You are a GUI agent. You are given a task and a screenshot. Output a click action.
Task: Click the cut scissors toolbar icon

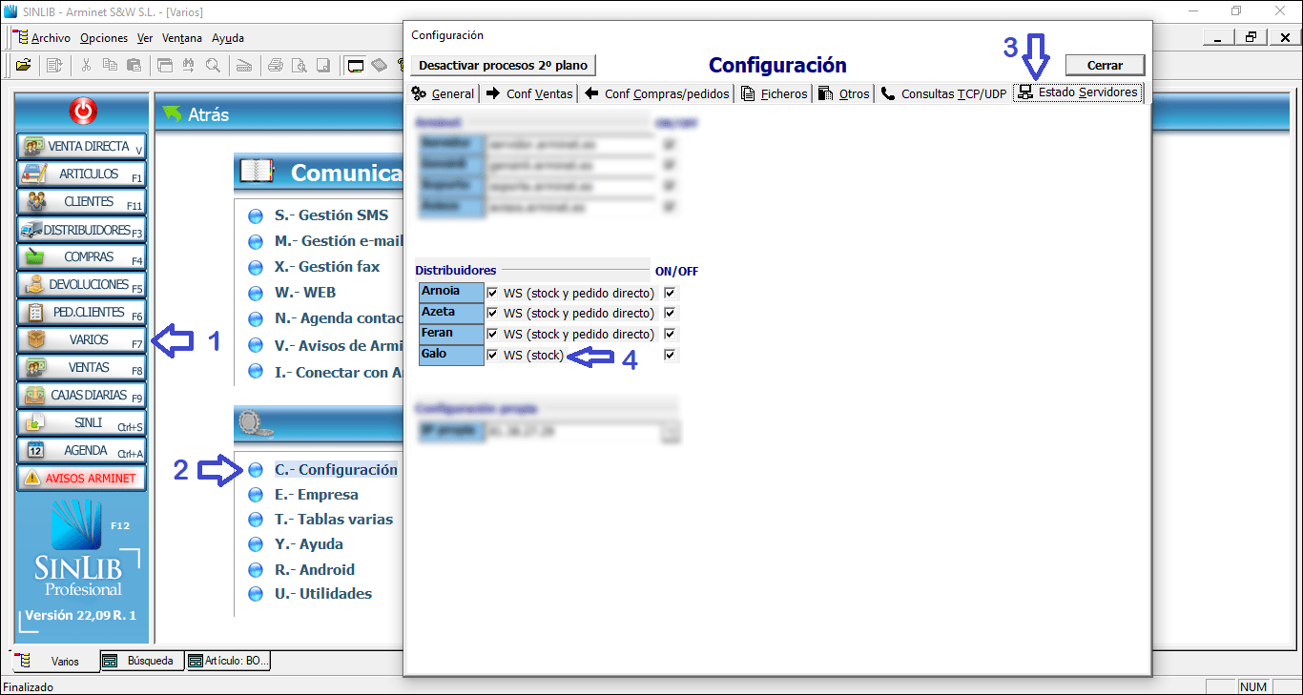[x=86, y=66]
